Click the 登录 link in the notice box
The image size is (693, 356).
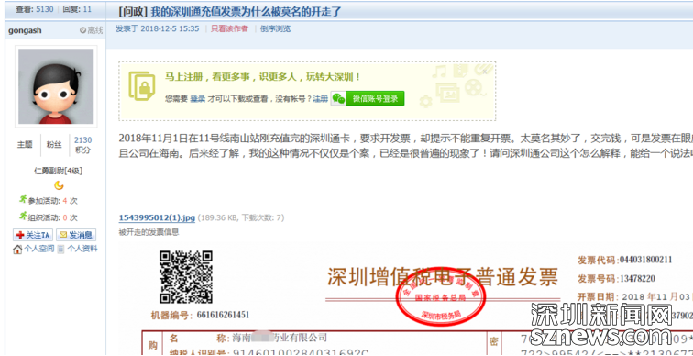pos(198,99)
